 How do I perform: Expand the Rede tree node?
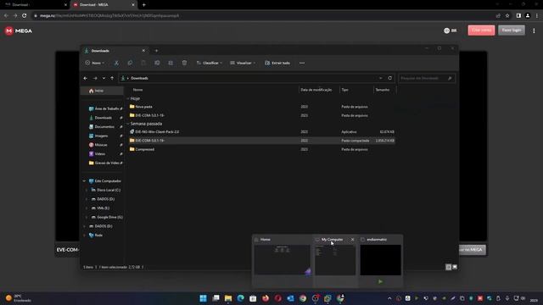[x=84, y=236]
